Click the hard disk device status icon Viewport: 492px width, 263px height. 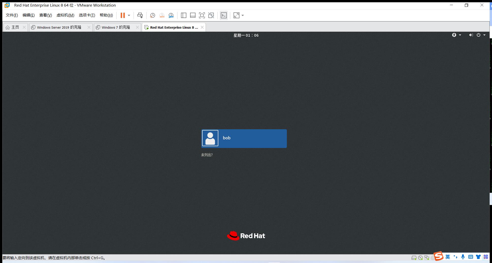[414, 258]
